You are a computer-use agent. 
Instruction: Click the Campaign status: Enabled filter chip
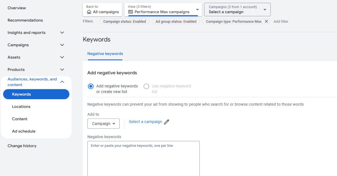pos(125,21)
